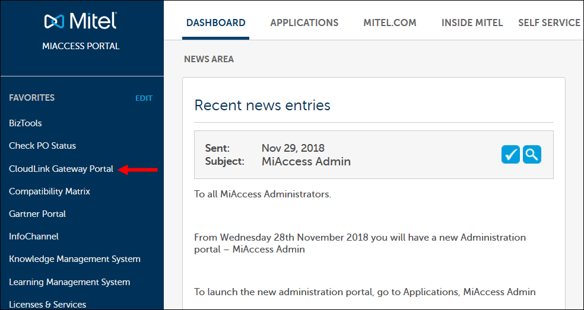Image resolution: width=584 pixels, height=310 pixels.
Task: Click the MiAccess Portal title
Action: tap(81, 46)
